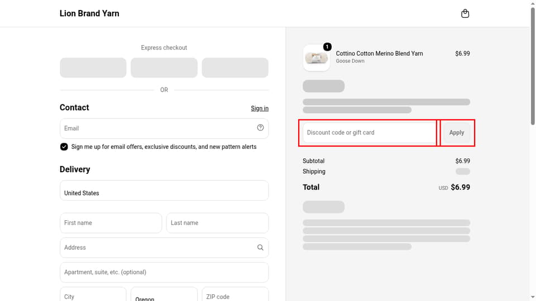The width and height of the screenshot is (536, 301).
Task: Click the Sign in link
Action: pos(260,109)
